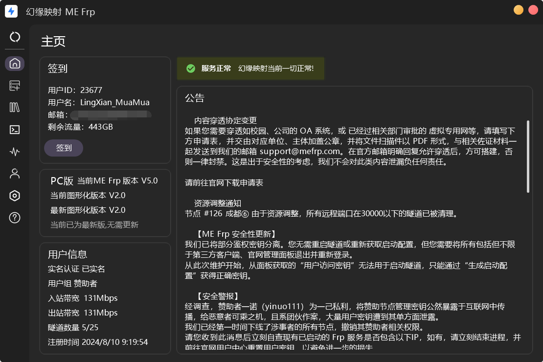Click the refresh icon atop the sidebar
The height and width of the screenshot is (362, 543).
(x=14, y=37)
